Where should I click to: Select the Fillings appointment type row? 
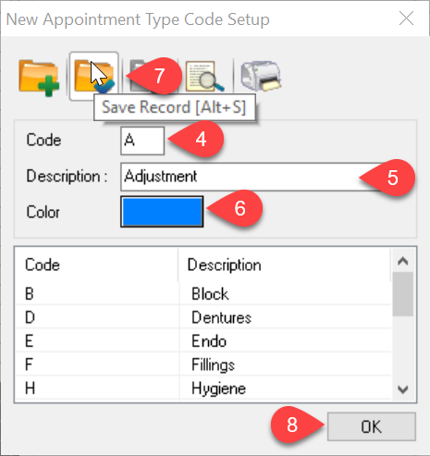point(203,364)
